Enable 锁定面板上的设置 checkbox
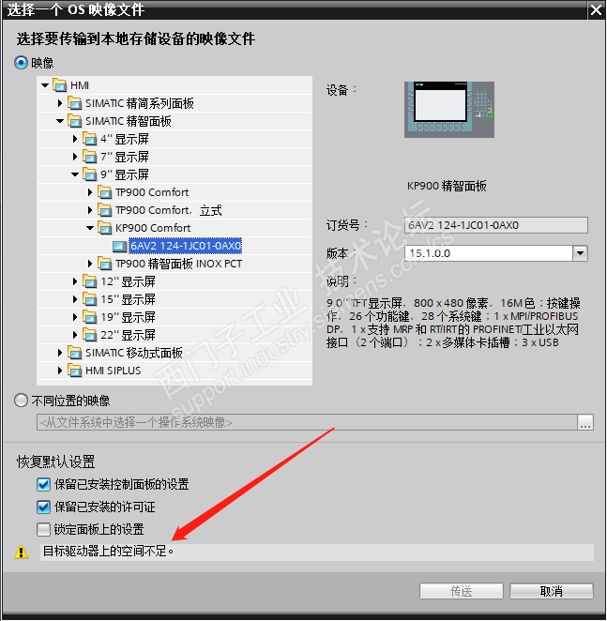 tap(43, 529)
